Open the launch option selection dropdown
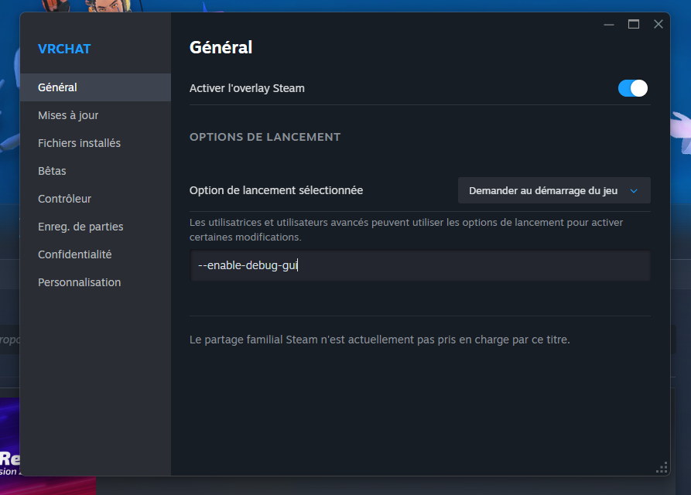 (x=554, y=191)
